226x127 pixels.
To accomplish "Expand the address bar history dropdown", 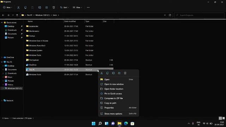I will tap(165, 15).
